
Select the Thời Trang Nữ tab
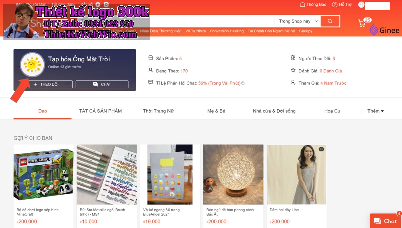[158, 111]
